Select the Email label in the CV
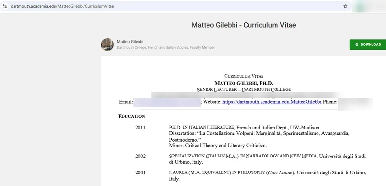 pyautogui.click(x=126, y=102)
